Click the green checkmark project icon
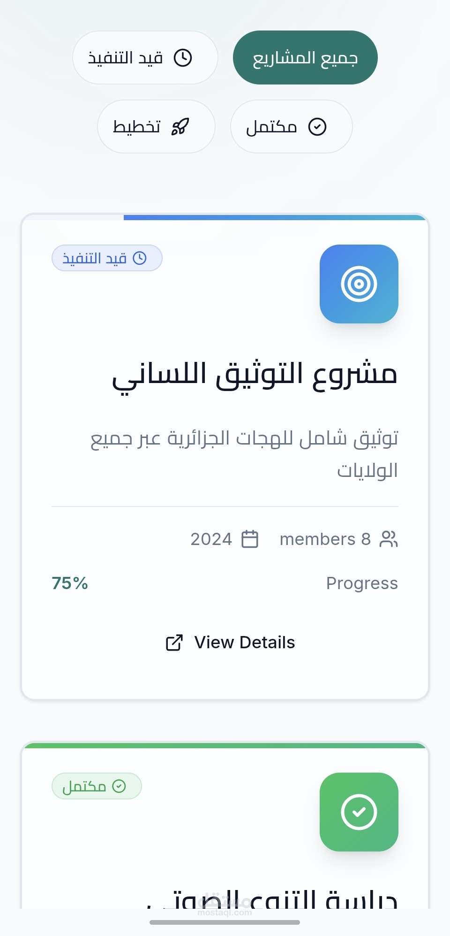This screenshot has height=936, width=450. 359,812
